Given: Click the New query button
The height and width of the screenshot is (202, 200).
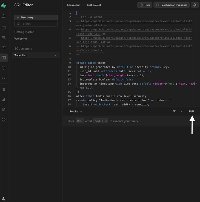Looking at the screenshot, I should click(x=36, y=18).
